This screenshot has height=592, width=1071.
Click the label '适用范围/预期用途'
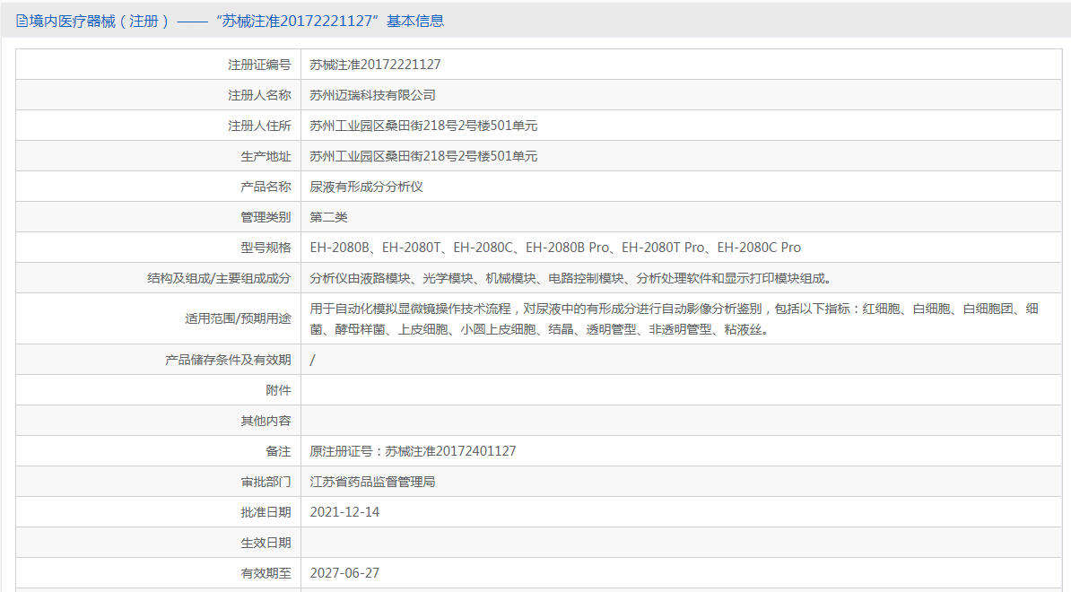tap(238, 319)
